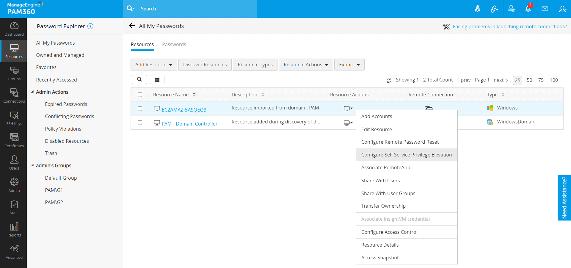Tick the PAM - Domain Controller checkbox
Image resolution: width=571 pixels, height=268 pixels.
tap(140, 123)
